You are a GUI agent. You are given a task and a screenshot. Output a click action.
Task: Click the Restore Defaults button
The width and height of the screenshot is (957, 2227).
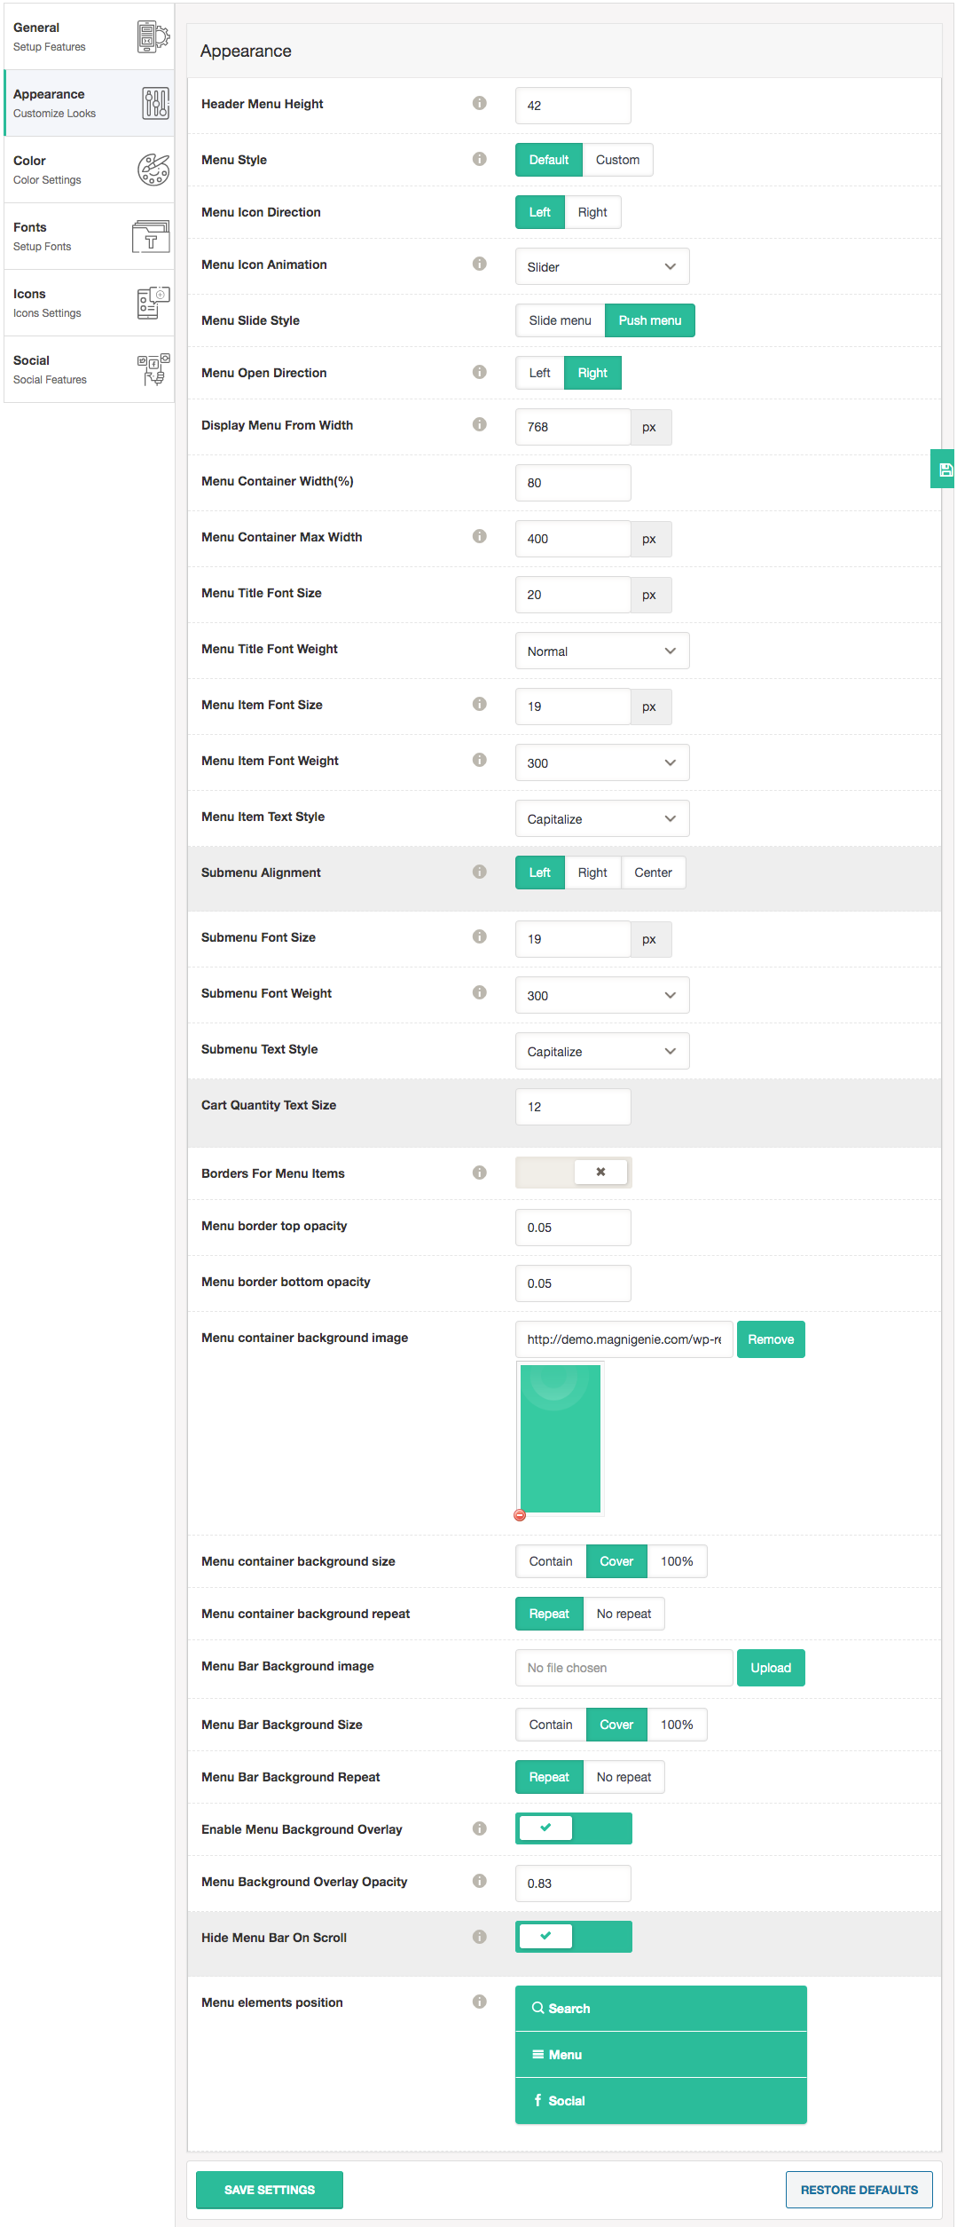point(859,2190)
